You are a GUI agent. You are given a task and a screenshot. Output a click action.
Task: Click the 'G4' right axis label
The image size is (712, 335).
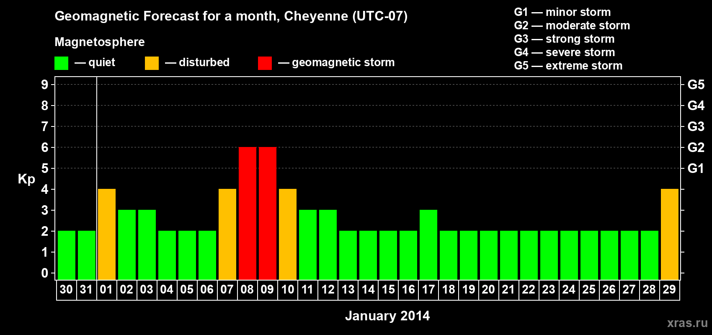point(696,106)
